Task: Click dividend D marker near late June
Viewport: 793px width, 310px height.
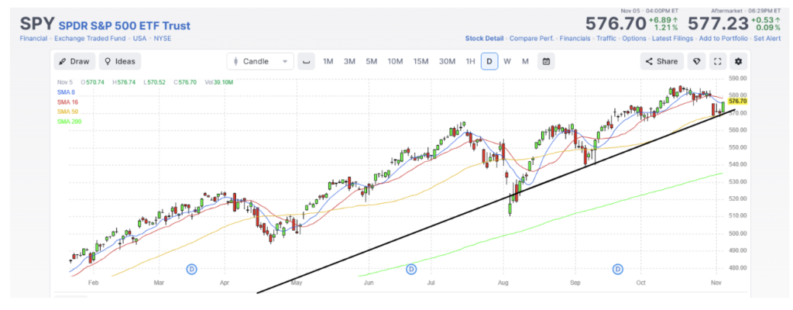Action: (x=411, y=268)
